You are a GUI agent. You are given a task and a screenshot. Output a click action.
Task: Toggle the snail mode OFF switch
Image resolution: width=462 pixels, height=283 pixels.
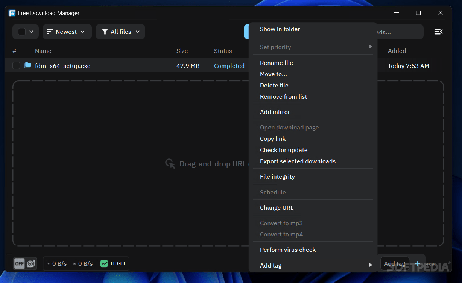click(25, 263)
